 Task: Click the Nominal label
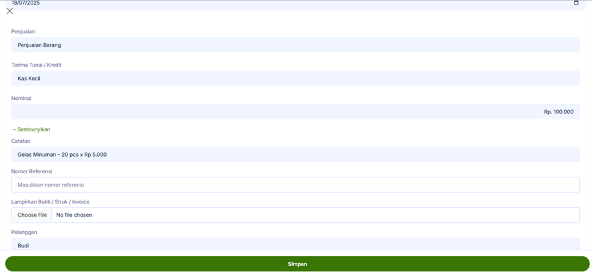pos(21,99)
